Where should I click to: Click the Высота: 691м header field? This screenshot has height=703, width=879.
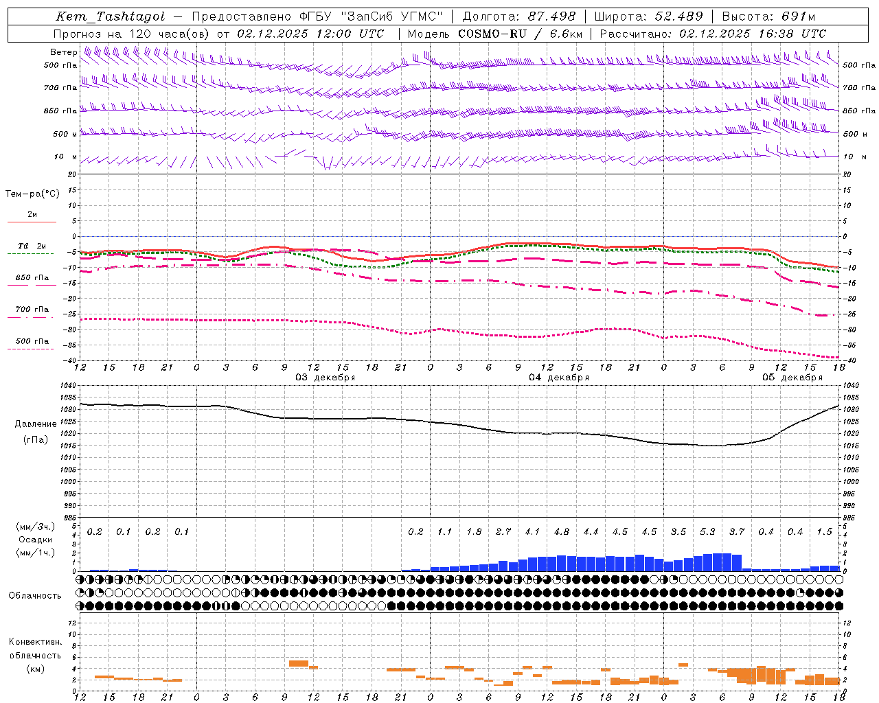[768, 16]
